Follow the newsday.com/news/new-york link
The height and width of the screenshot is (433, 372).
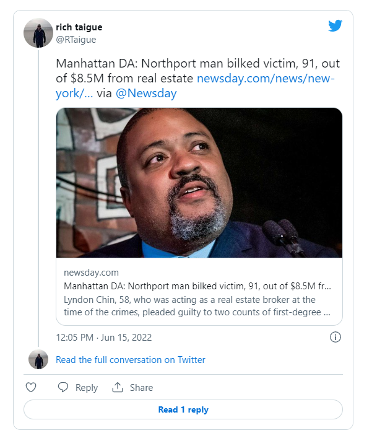pyautogui.click(x=265, y=79)
